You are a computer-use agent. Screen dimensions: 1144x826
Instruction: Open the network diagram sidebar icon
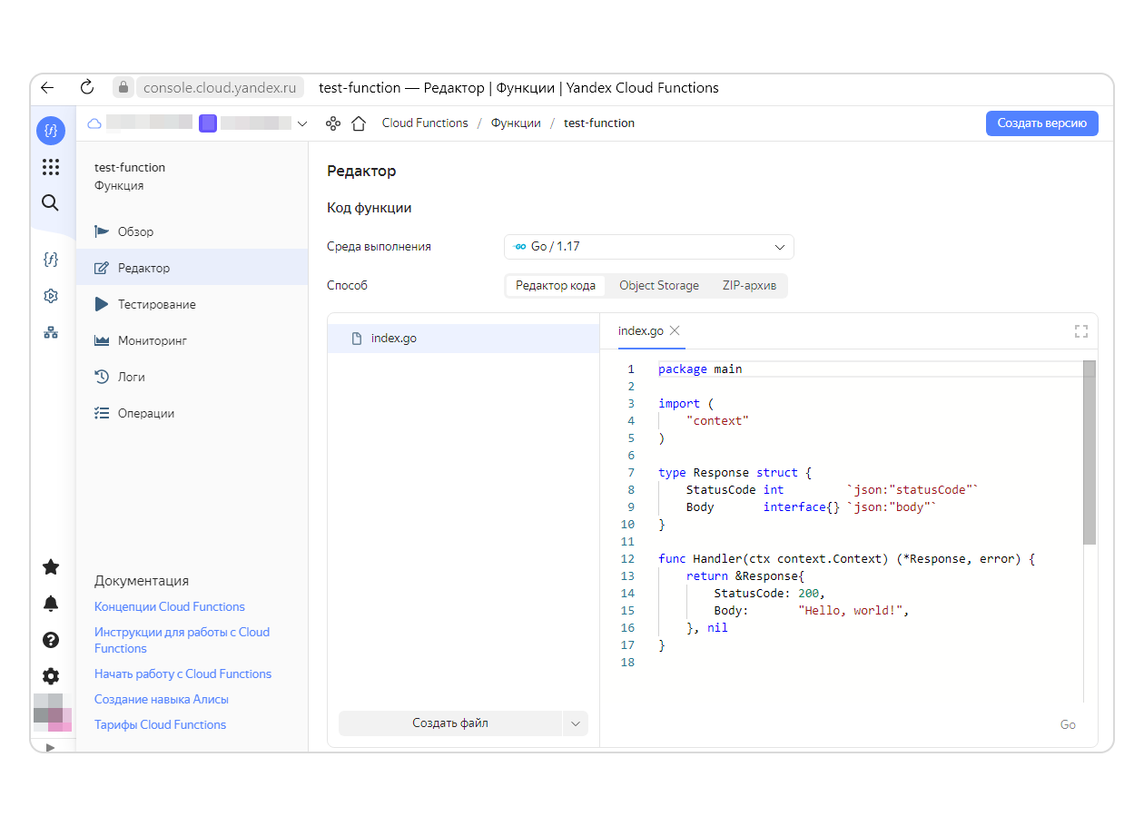(x=51, y=332)
